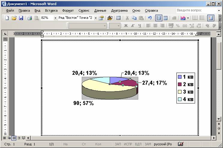
Task: Center text alignment icon
Action: pyautogui.click(x=155, y=26)
